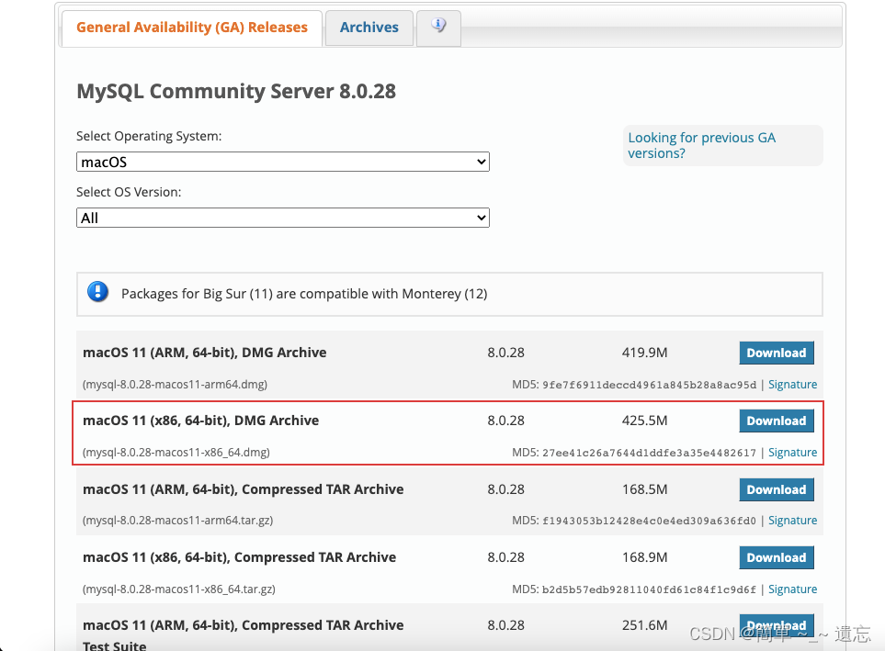The image size is (885, 651).
Task: Click the ARM Compressed TAR Archive Test Suite title
Action: [x=244, y=635]
